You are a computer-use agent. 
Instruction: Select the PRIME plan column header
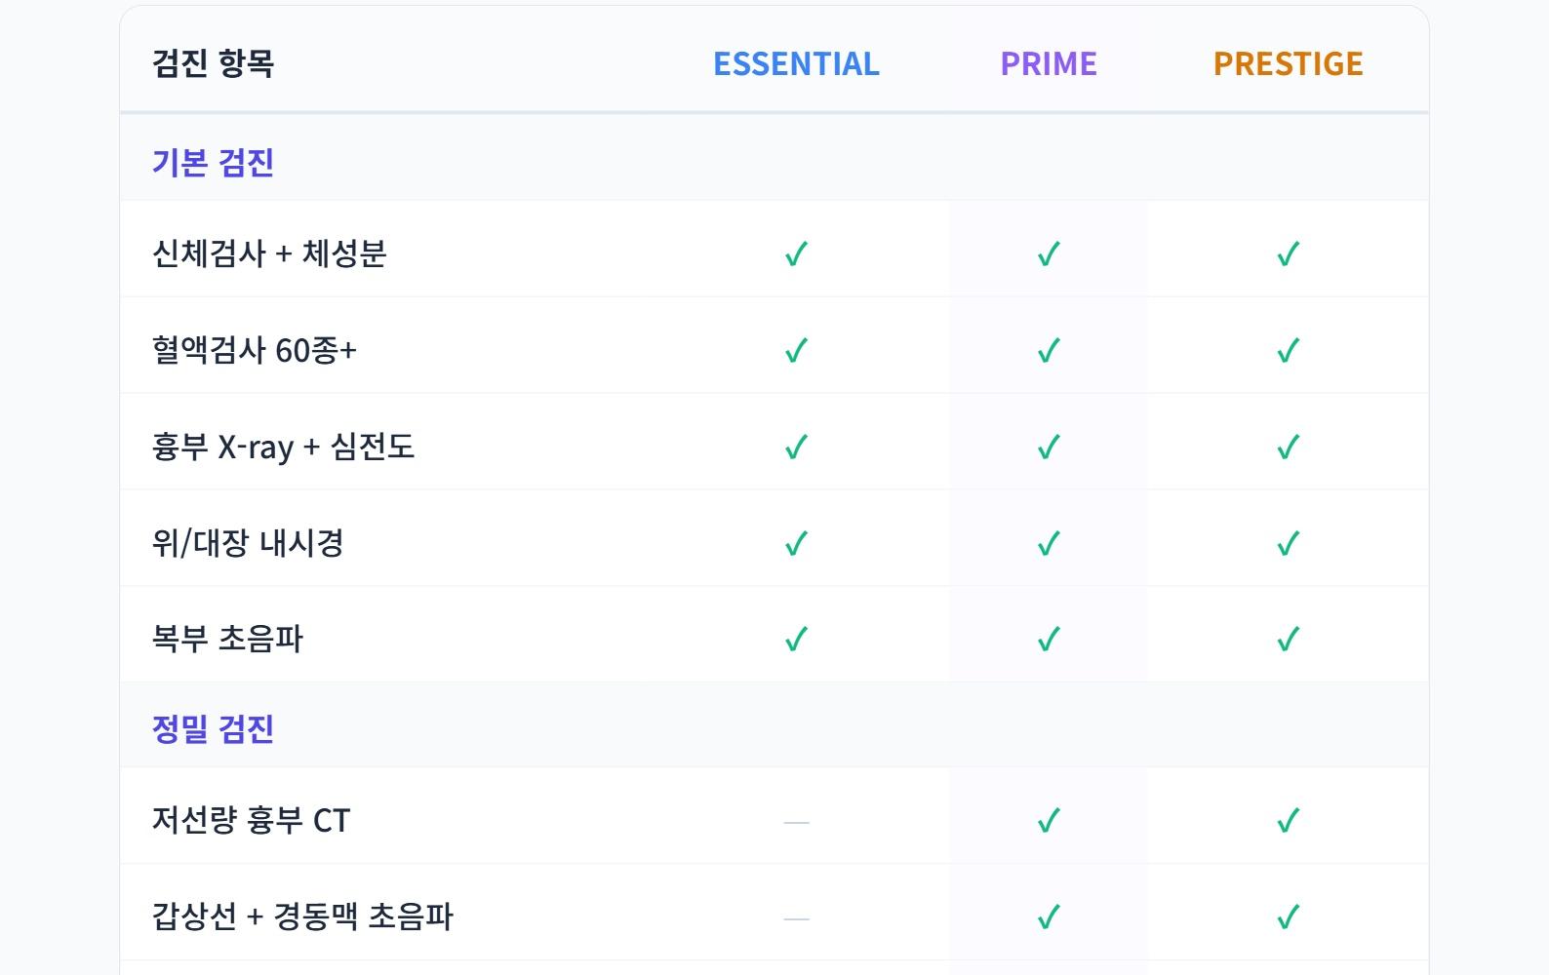tap(1049, 63)
